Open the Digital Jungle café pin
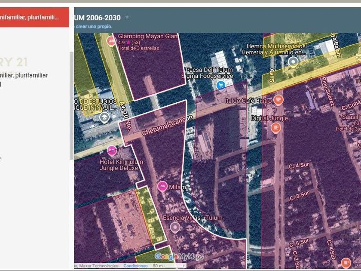 coord(276,128)
